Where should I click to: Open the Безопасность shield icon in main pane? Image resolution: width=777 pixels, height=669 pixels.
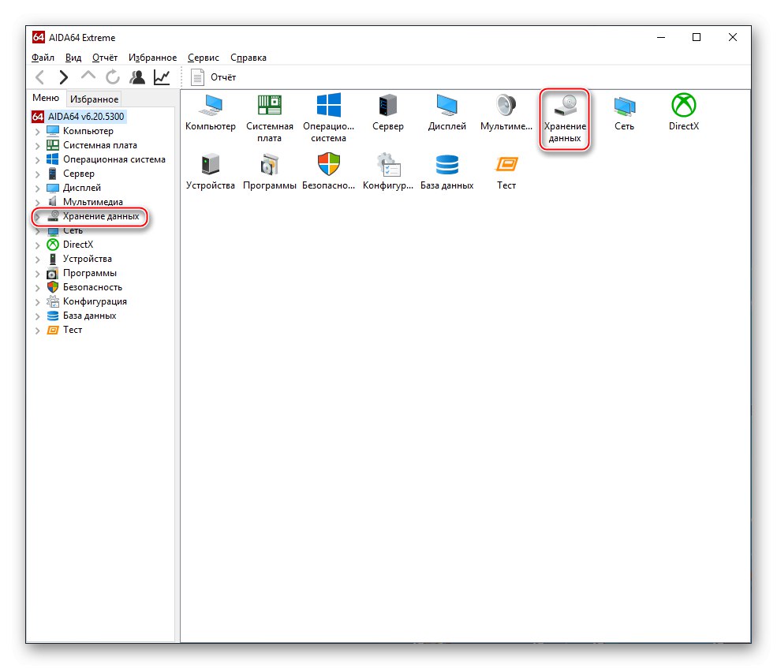click(x=328, y=171)
